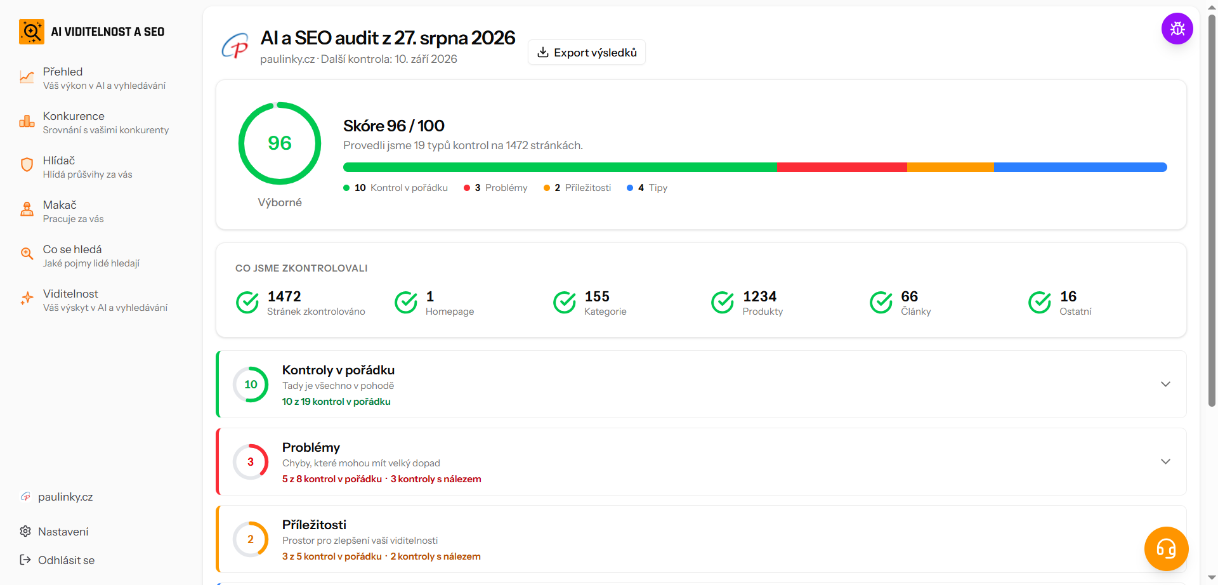This screenshot has height=585, width=1218.
Task: Click Odhlásit se to log out
Action: (x=57, y=560)
